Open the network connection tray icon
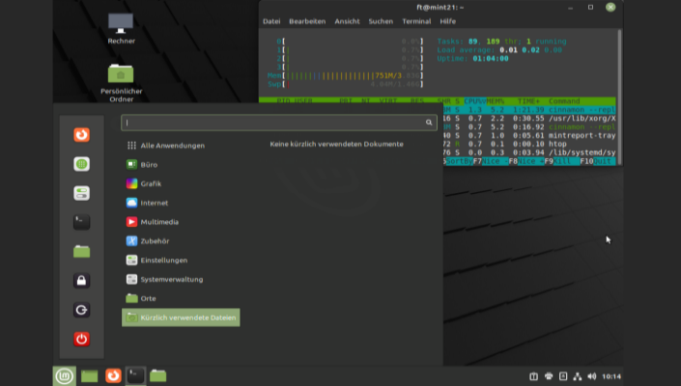Viewport: 681px width, 386px height. 578,376
